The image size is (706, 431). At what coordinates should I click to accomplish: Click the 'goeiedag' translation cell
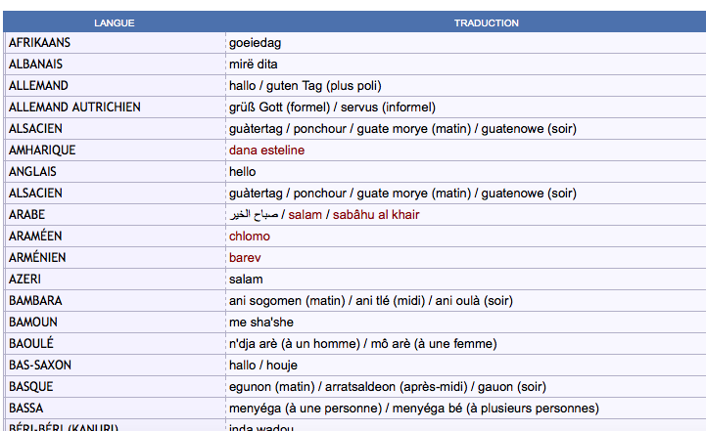click(x=255, y=43)
